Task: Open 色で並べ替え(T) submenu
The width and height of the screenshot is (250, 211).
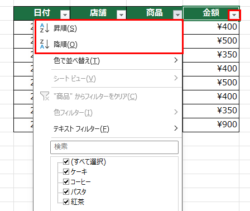Action: (108, 61)
